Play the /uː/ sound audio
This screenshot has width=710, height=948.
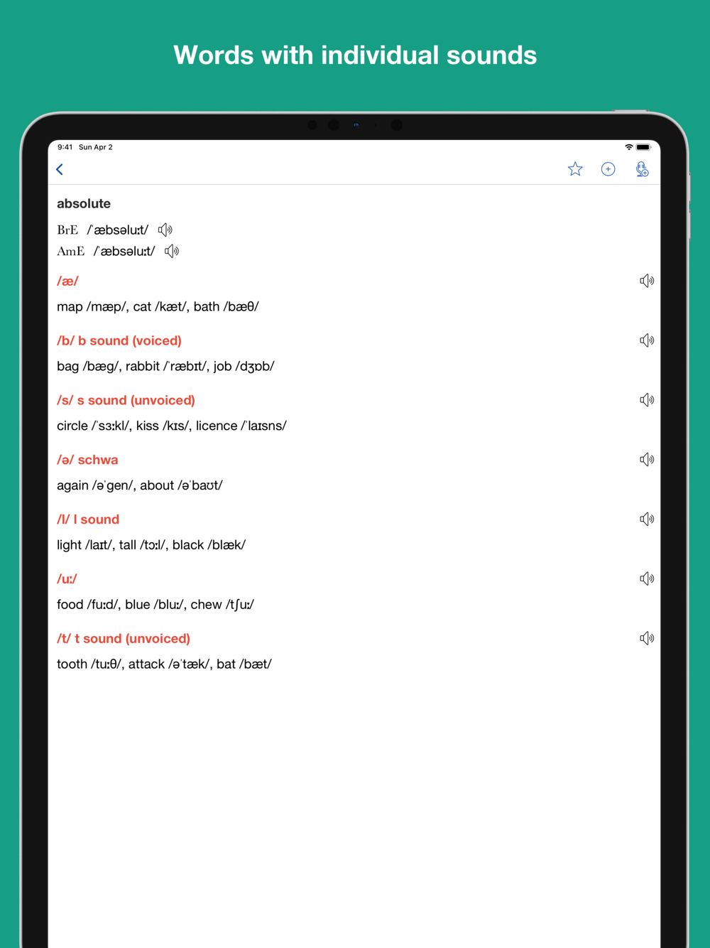[x=647, y=578]
